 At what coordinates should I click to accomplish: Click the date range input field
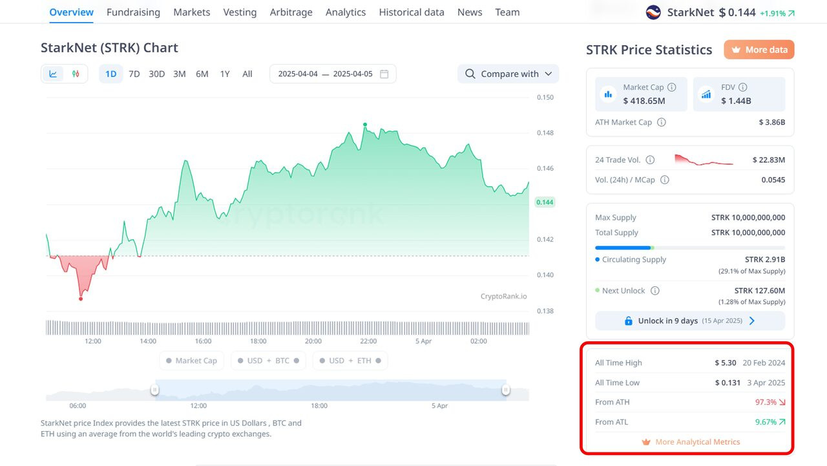[325, 74]
